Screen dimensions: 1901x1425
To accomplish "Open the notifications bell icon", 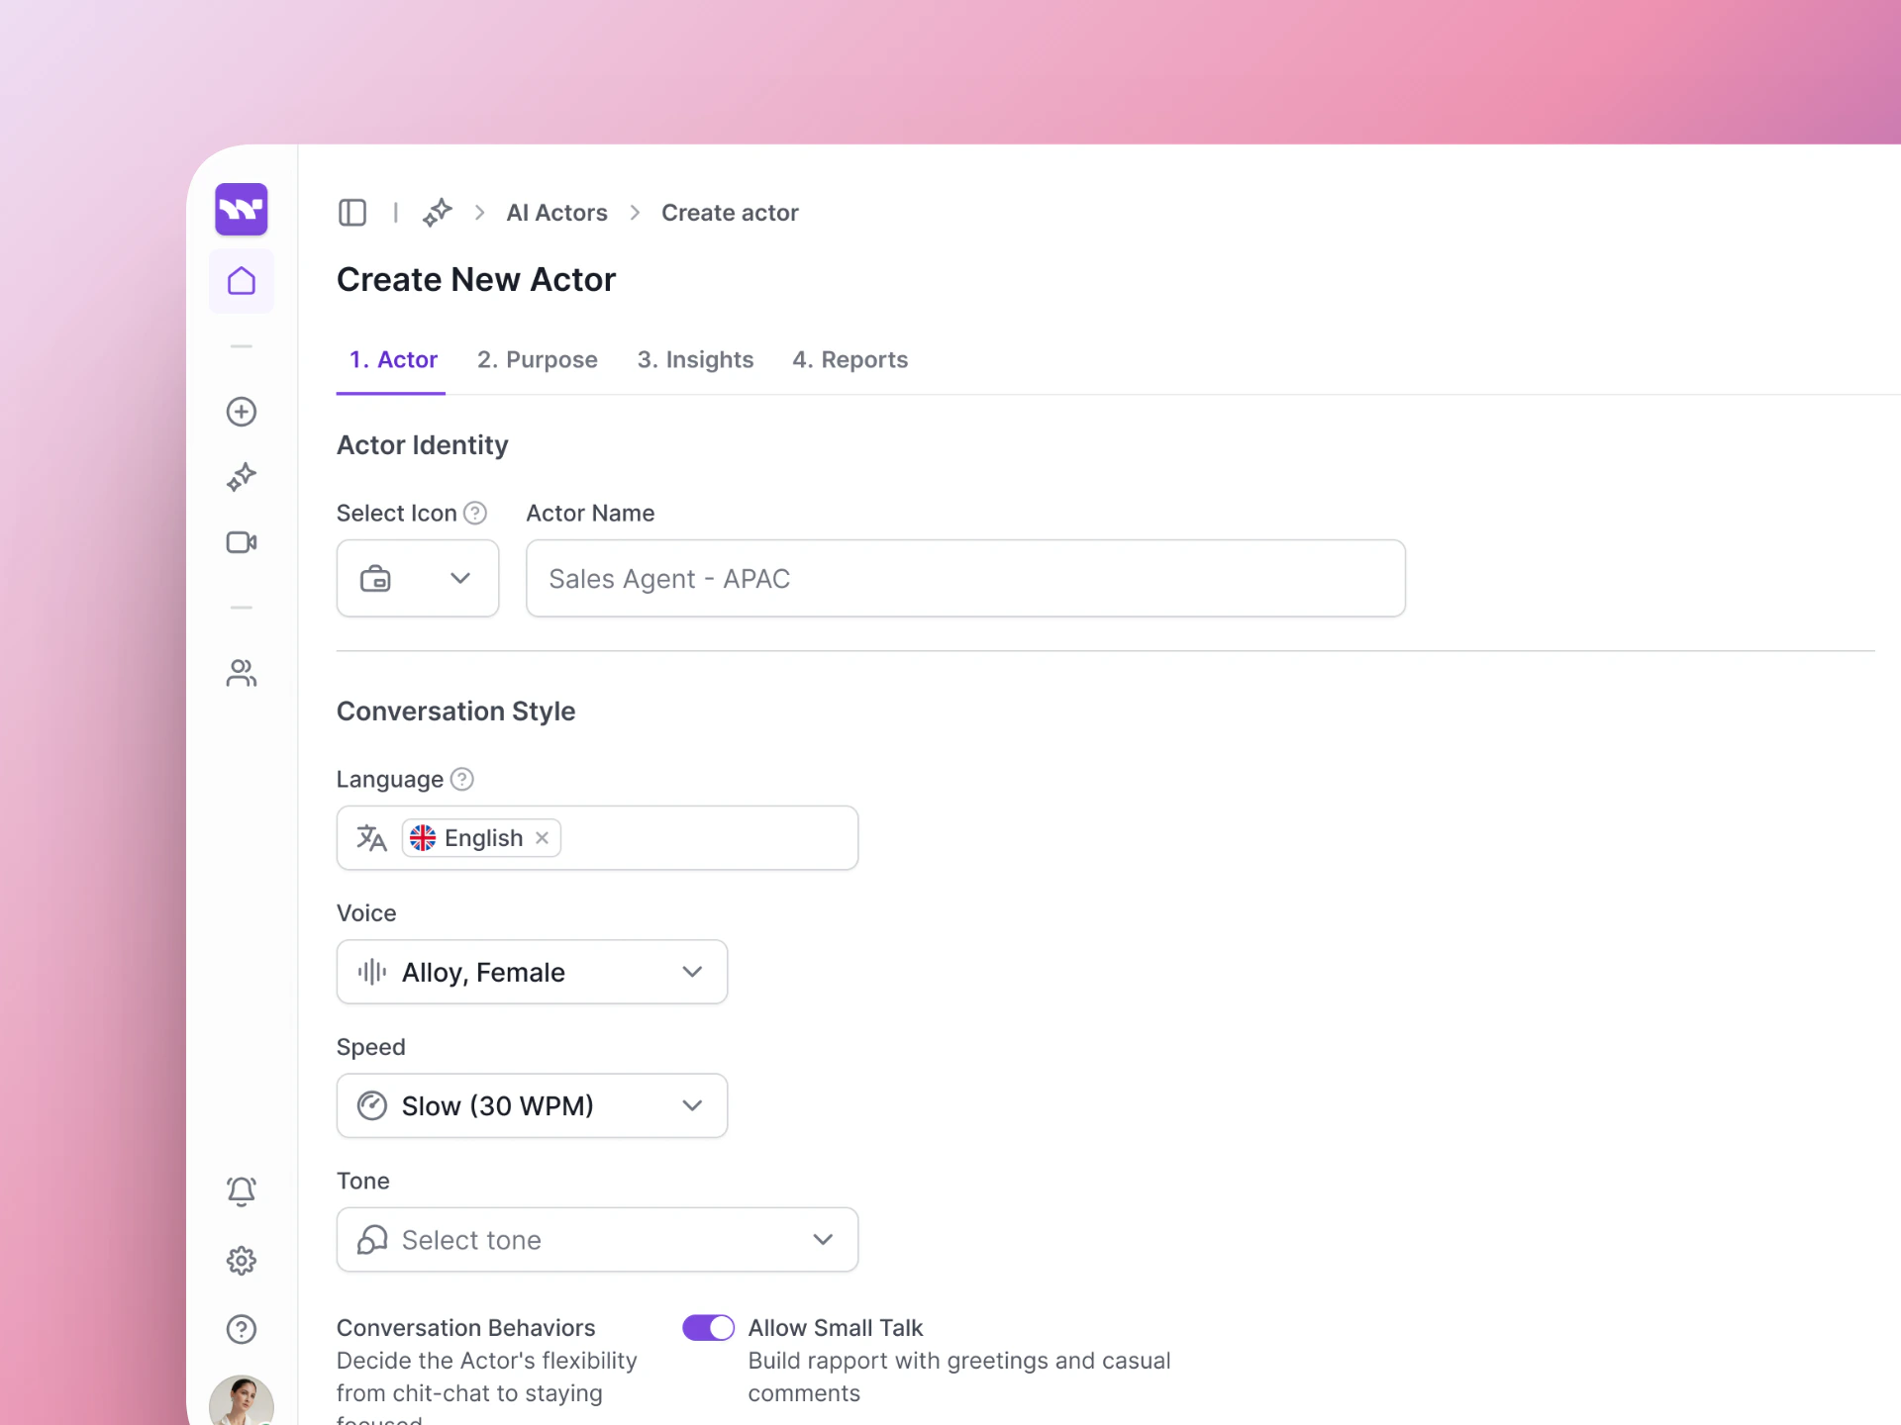I will pos(241,1190).
